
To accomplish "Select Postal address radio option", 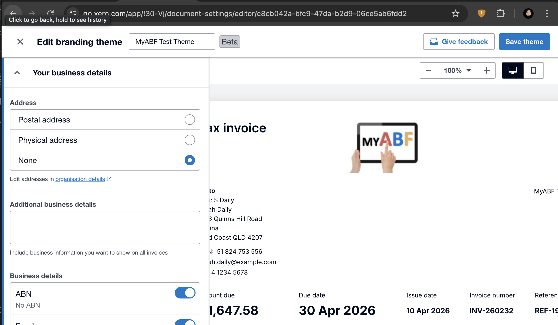I will 190,120.
